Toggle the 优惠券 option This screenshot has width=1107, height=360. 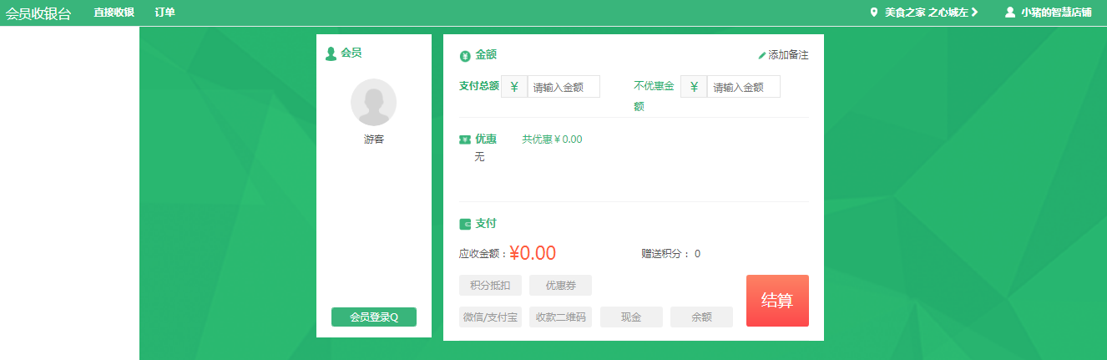(560, 286)
